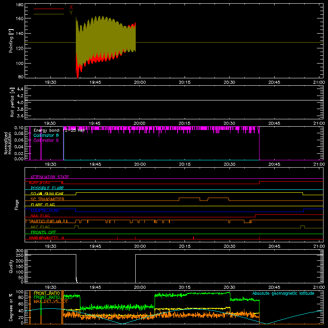Click the 20:45 time label under Flags plot
Image resolution: width=328 pixels, height=328 pixels.
pos(274,246)
